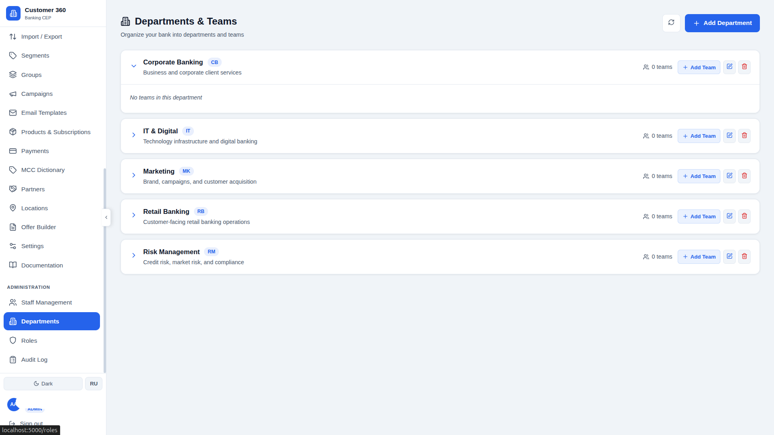
Task: Open Offer Builder
Action: click(52, 227)
